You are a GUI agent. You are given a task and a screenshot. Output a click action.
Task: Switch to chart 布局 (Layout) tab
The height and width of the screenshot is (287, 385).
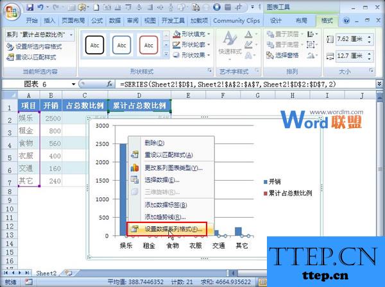click(302, 20)
